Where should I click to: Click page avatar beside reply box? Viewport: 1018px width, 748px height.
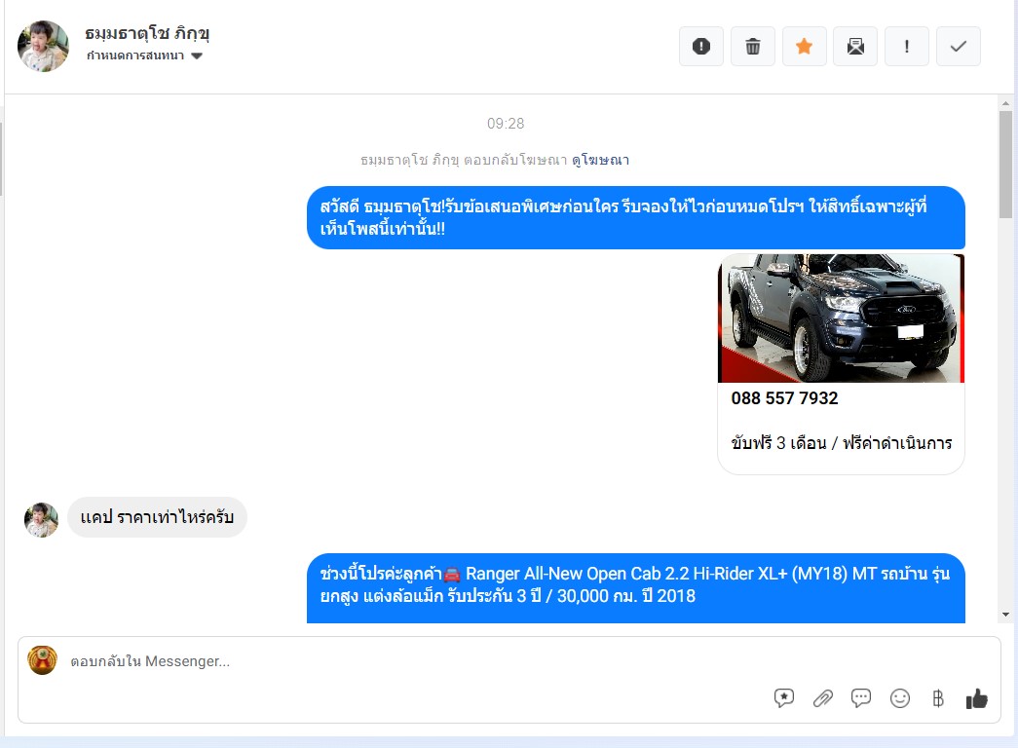[x=42, y=660]
